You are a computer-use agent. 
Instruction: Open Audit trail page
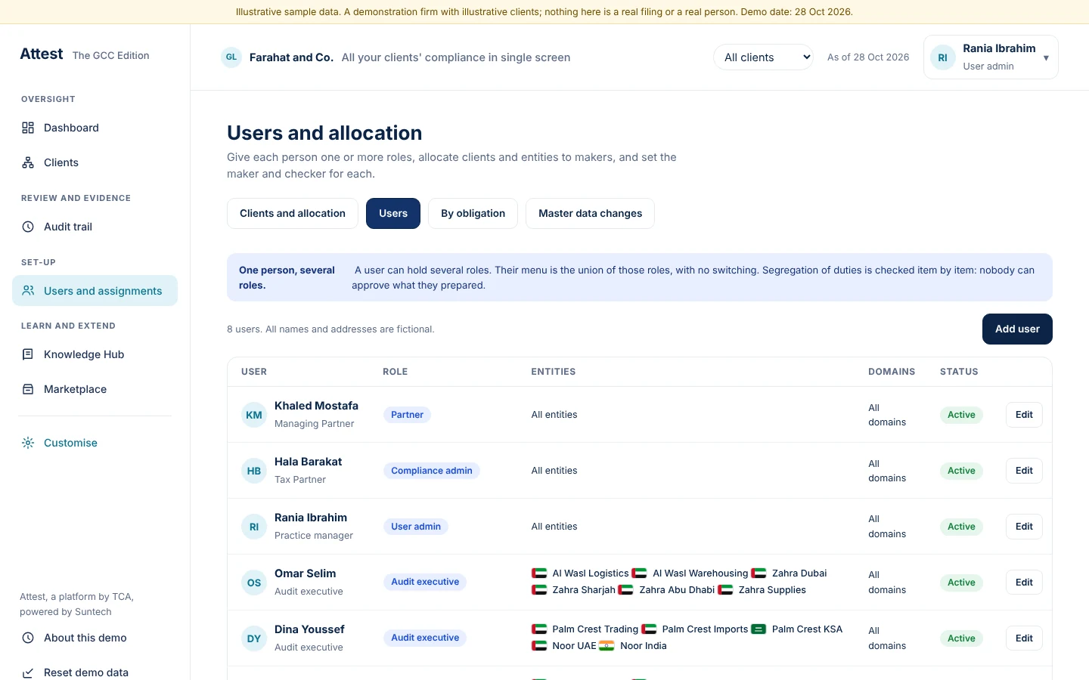pos(95,227)
